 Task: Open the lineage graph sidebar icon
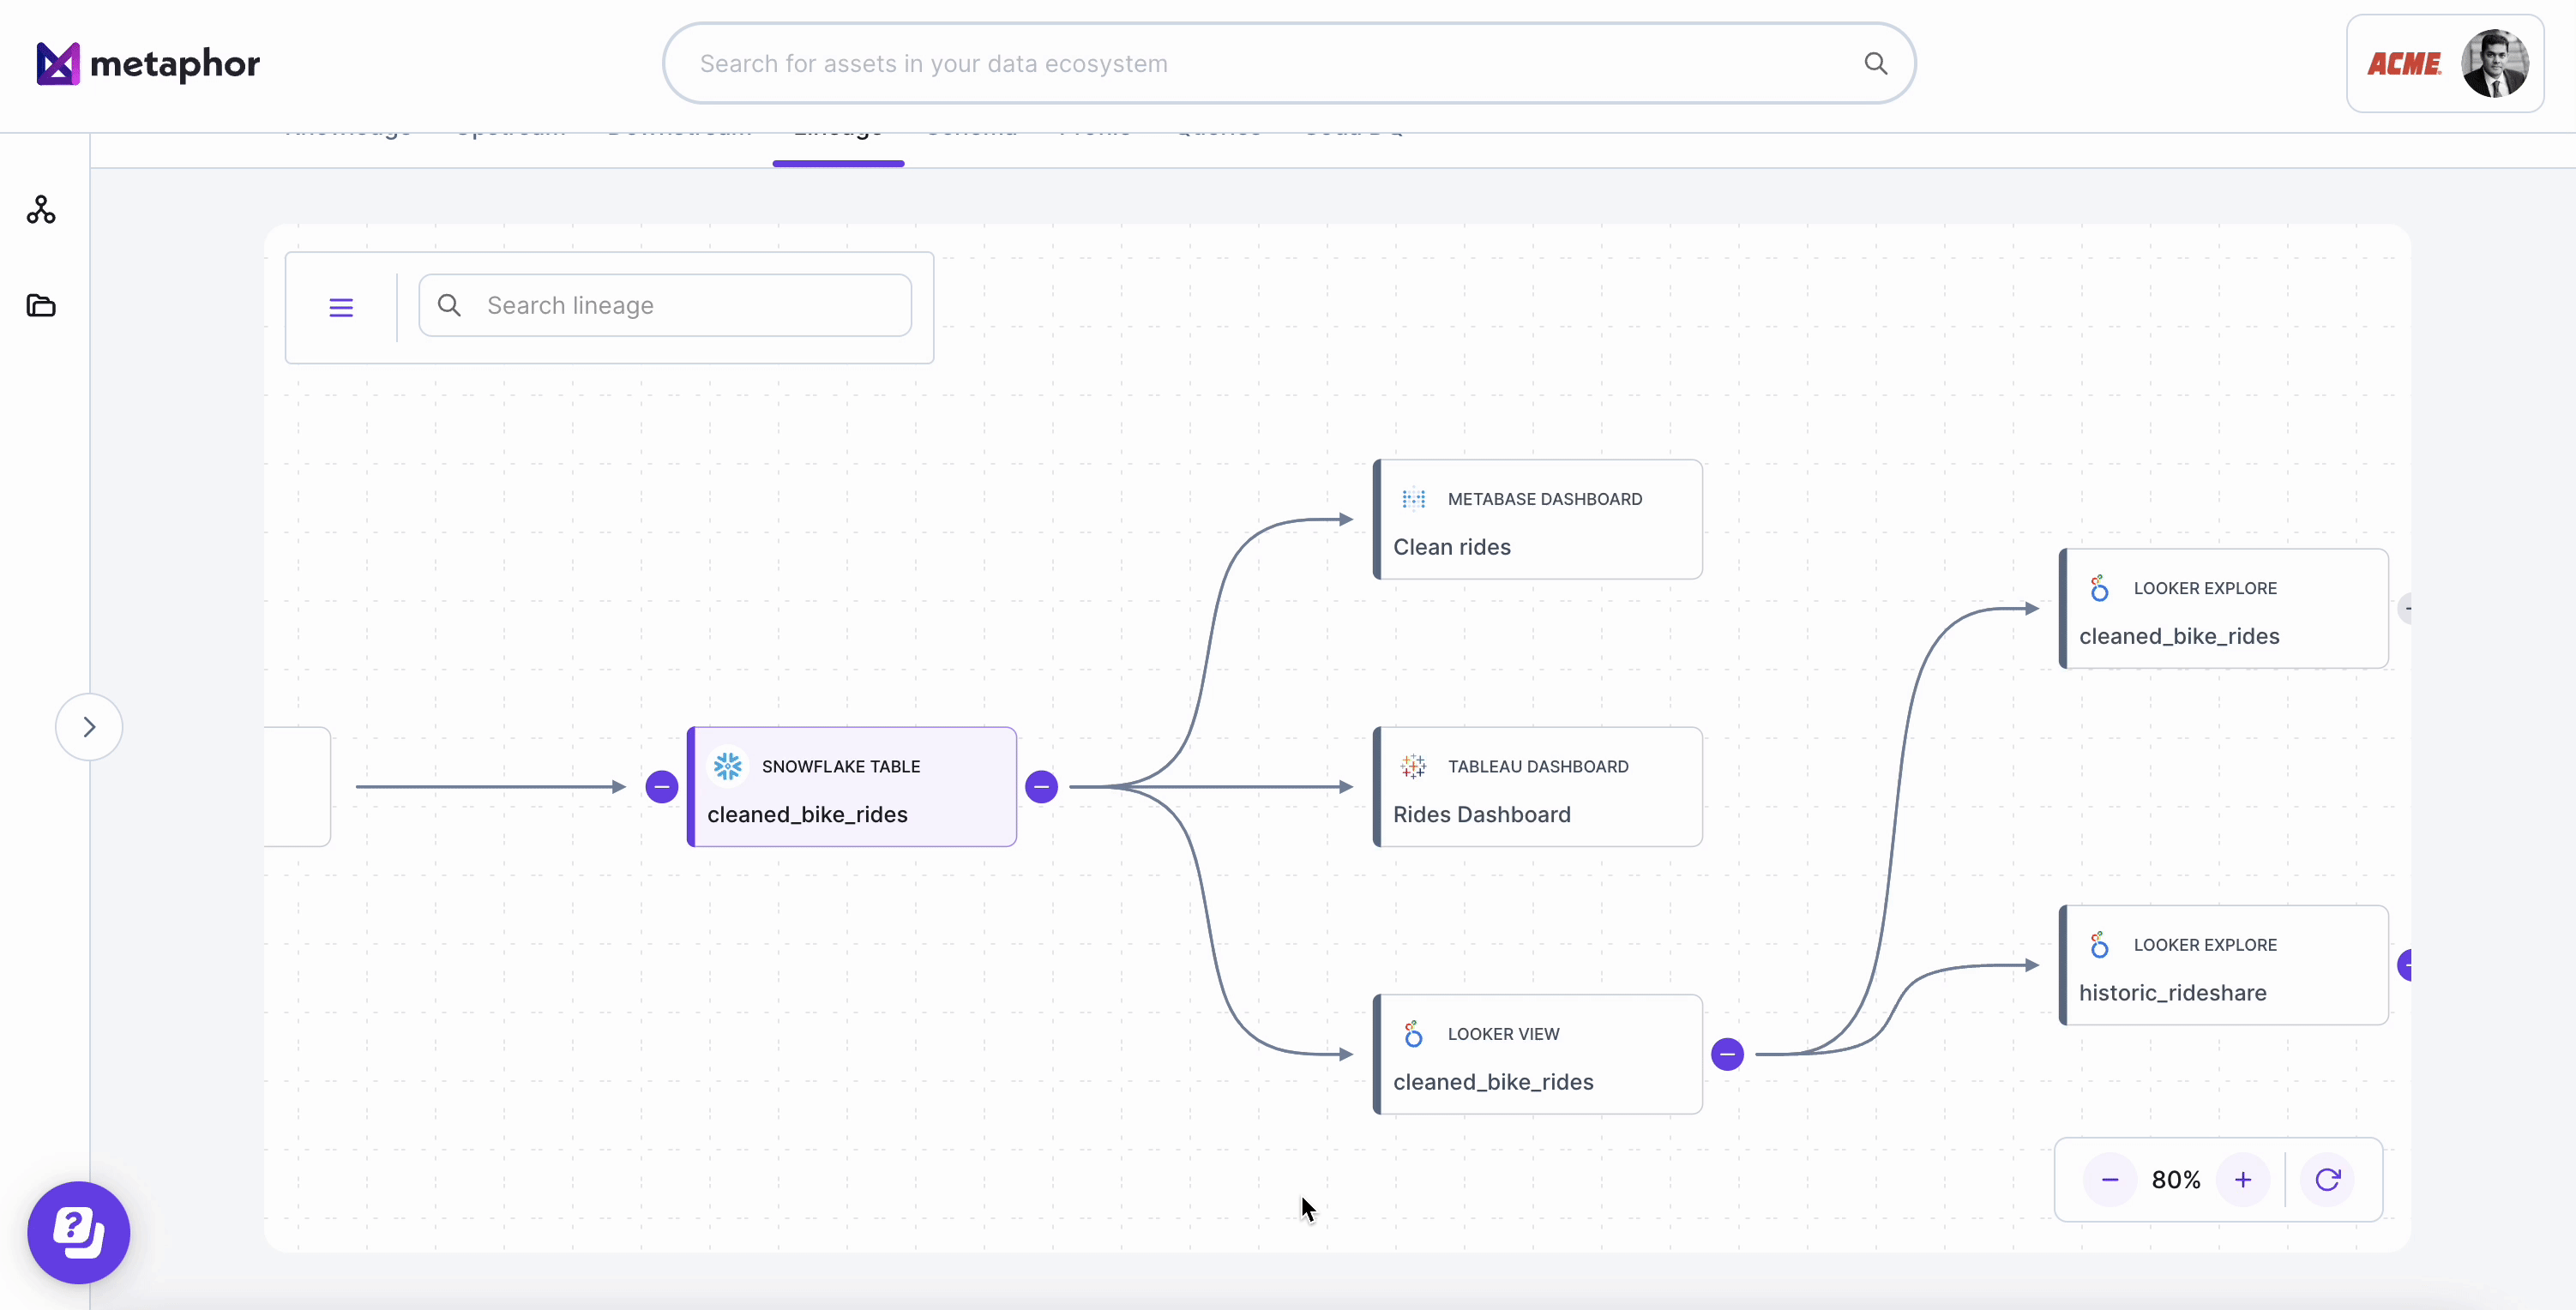coord(41,210)
